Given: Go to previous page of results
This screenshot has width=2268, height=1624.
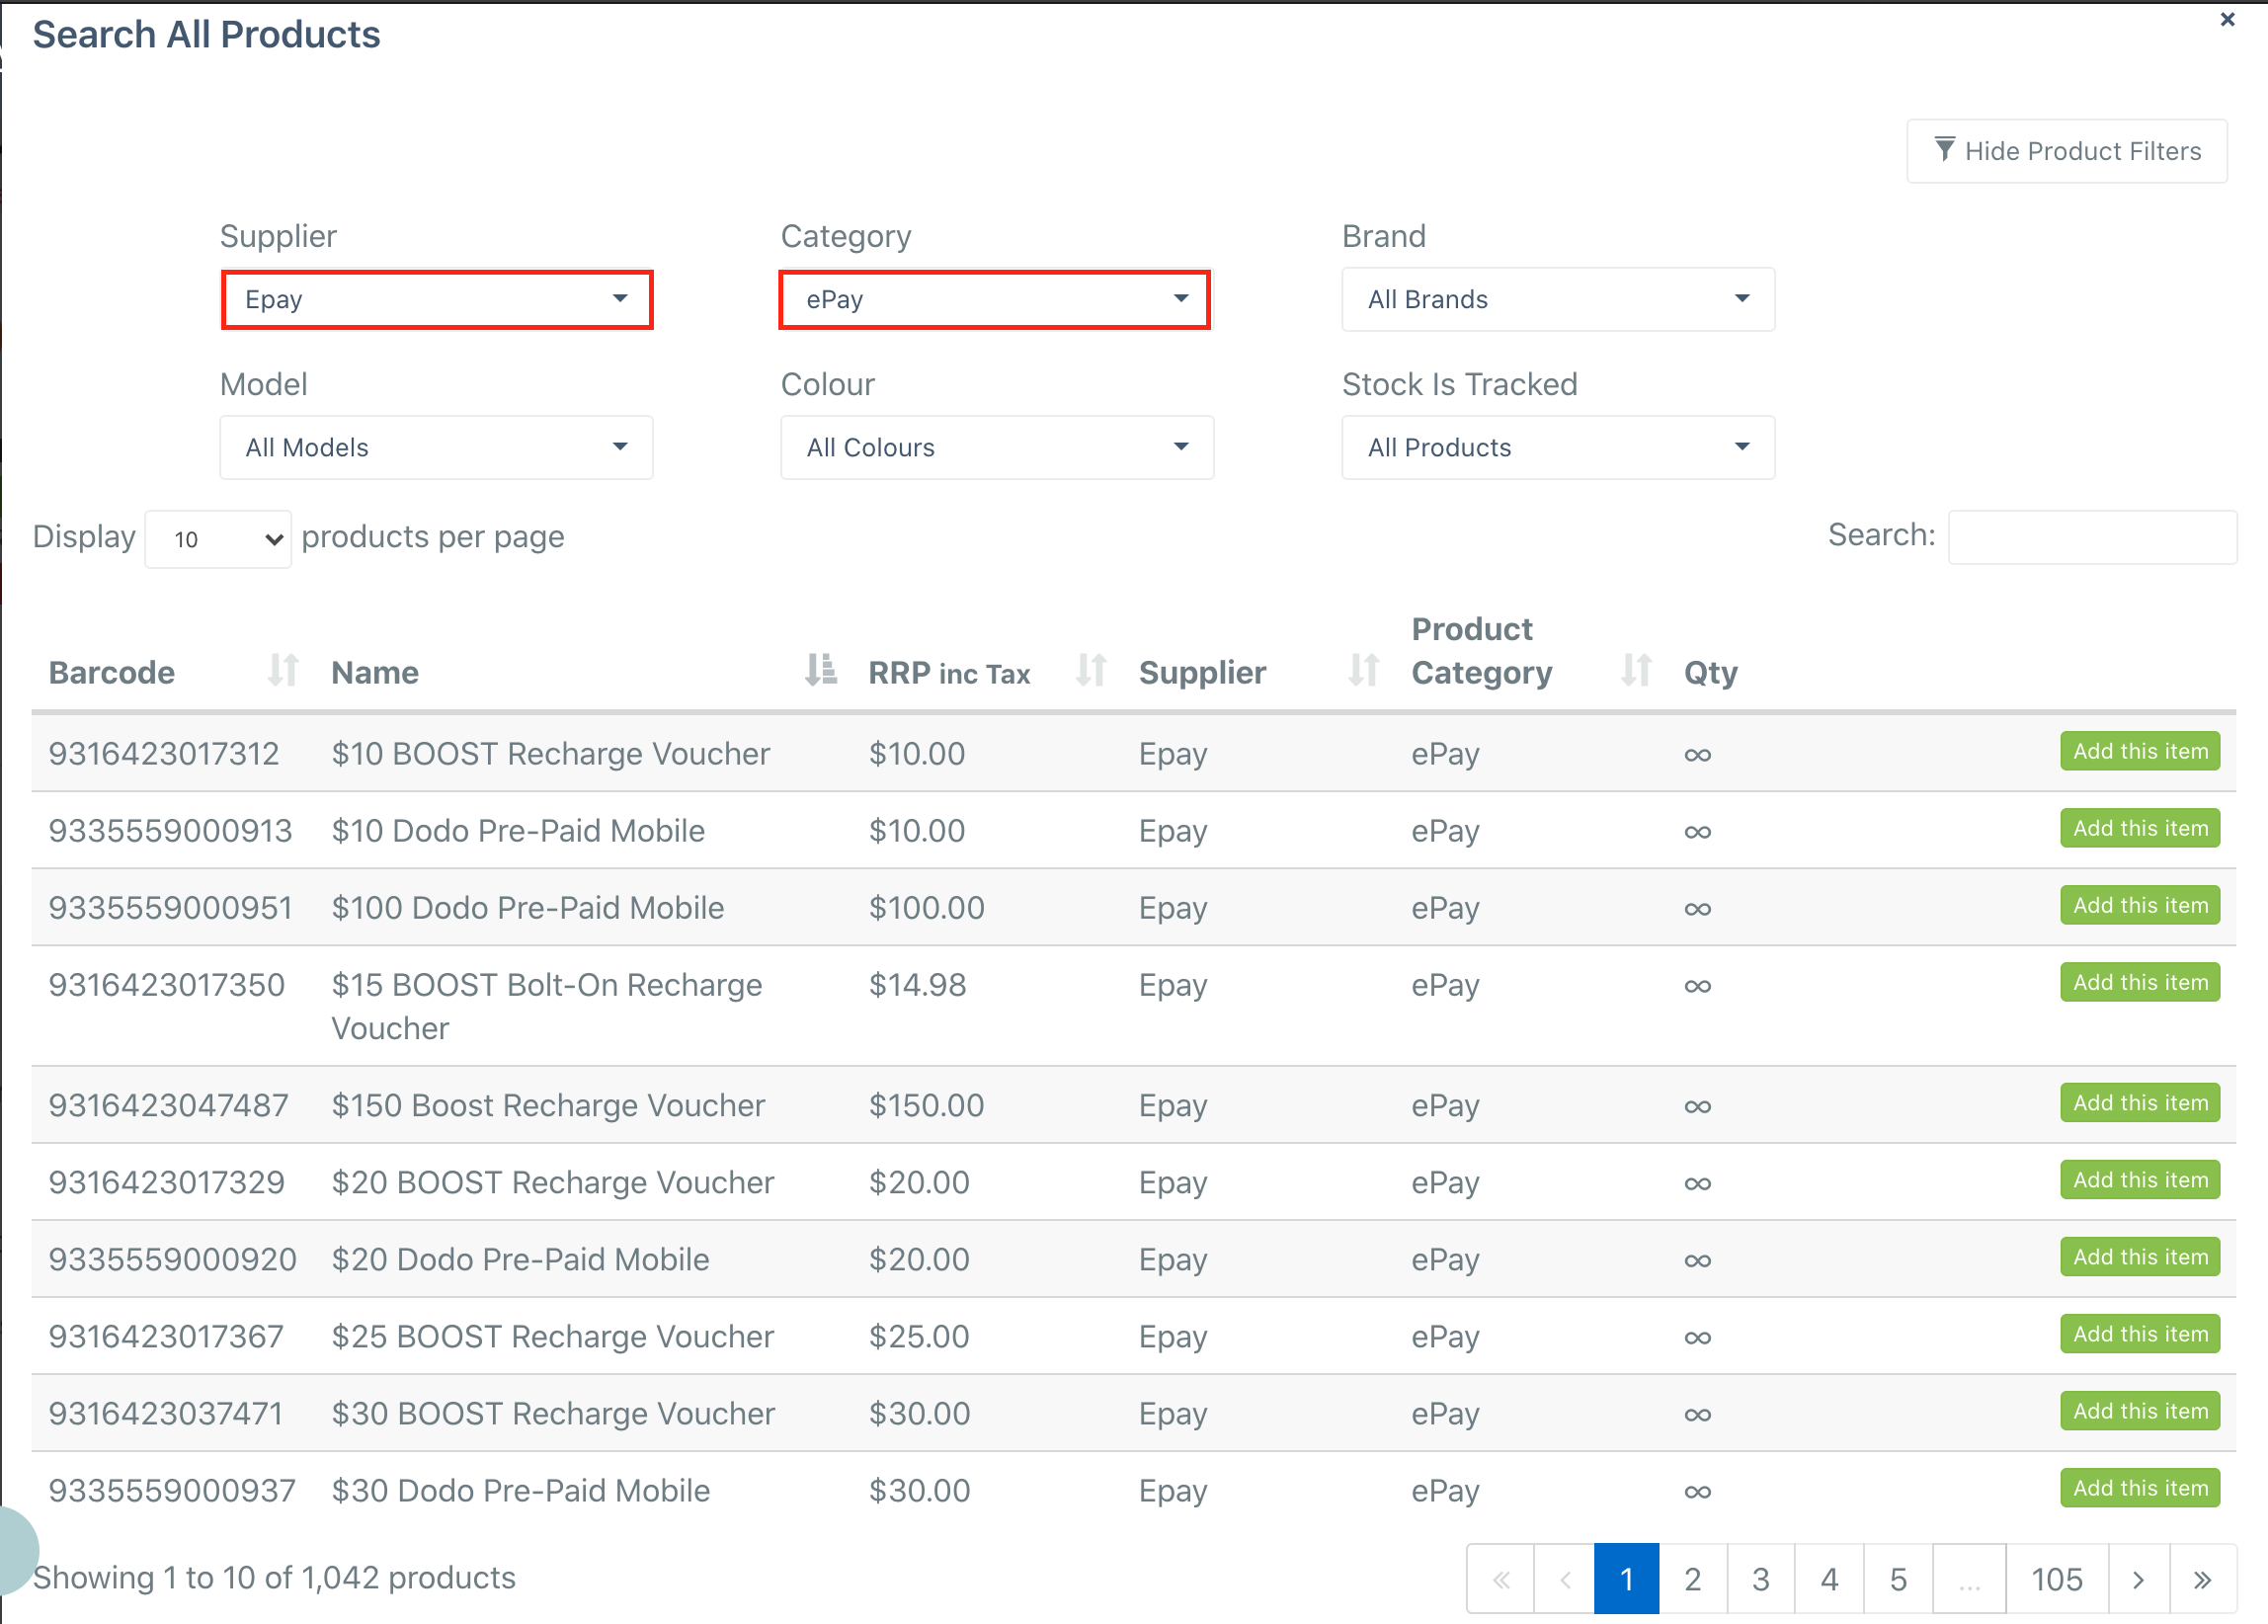Looking at the screenshot, I should pos(1564,1579).
